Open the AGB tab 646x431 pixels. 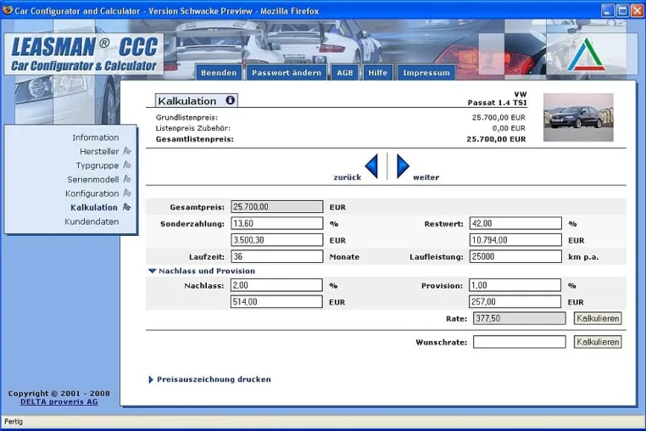(345, 73)
